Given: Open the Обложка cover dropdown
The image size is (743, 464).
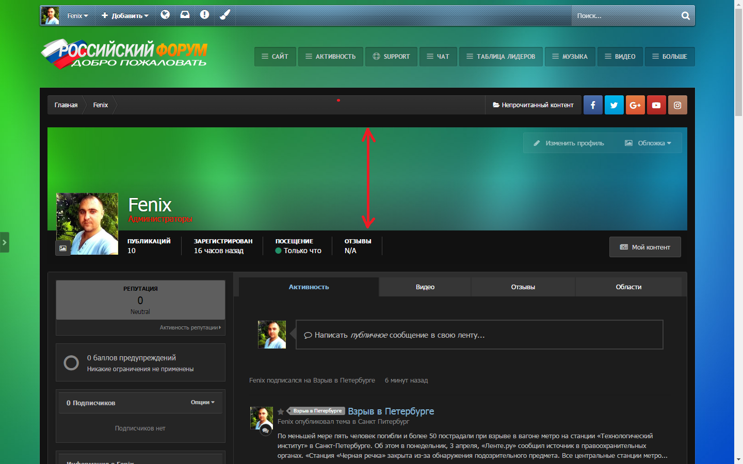Looking at the screenshot, I should (648, 143).
